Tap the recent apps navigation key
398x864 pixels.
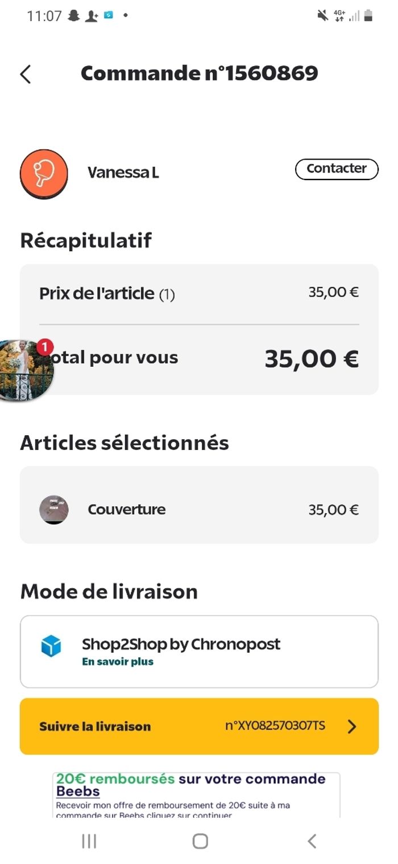pos(88,840)
